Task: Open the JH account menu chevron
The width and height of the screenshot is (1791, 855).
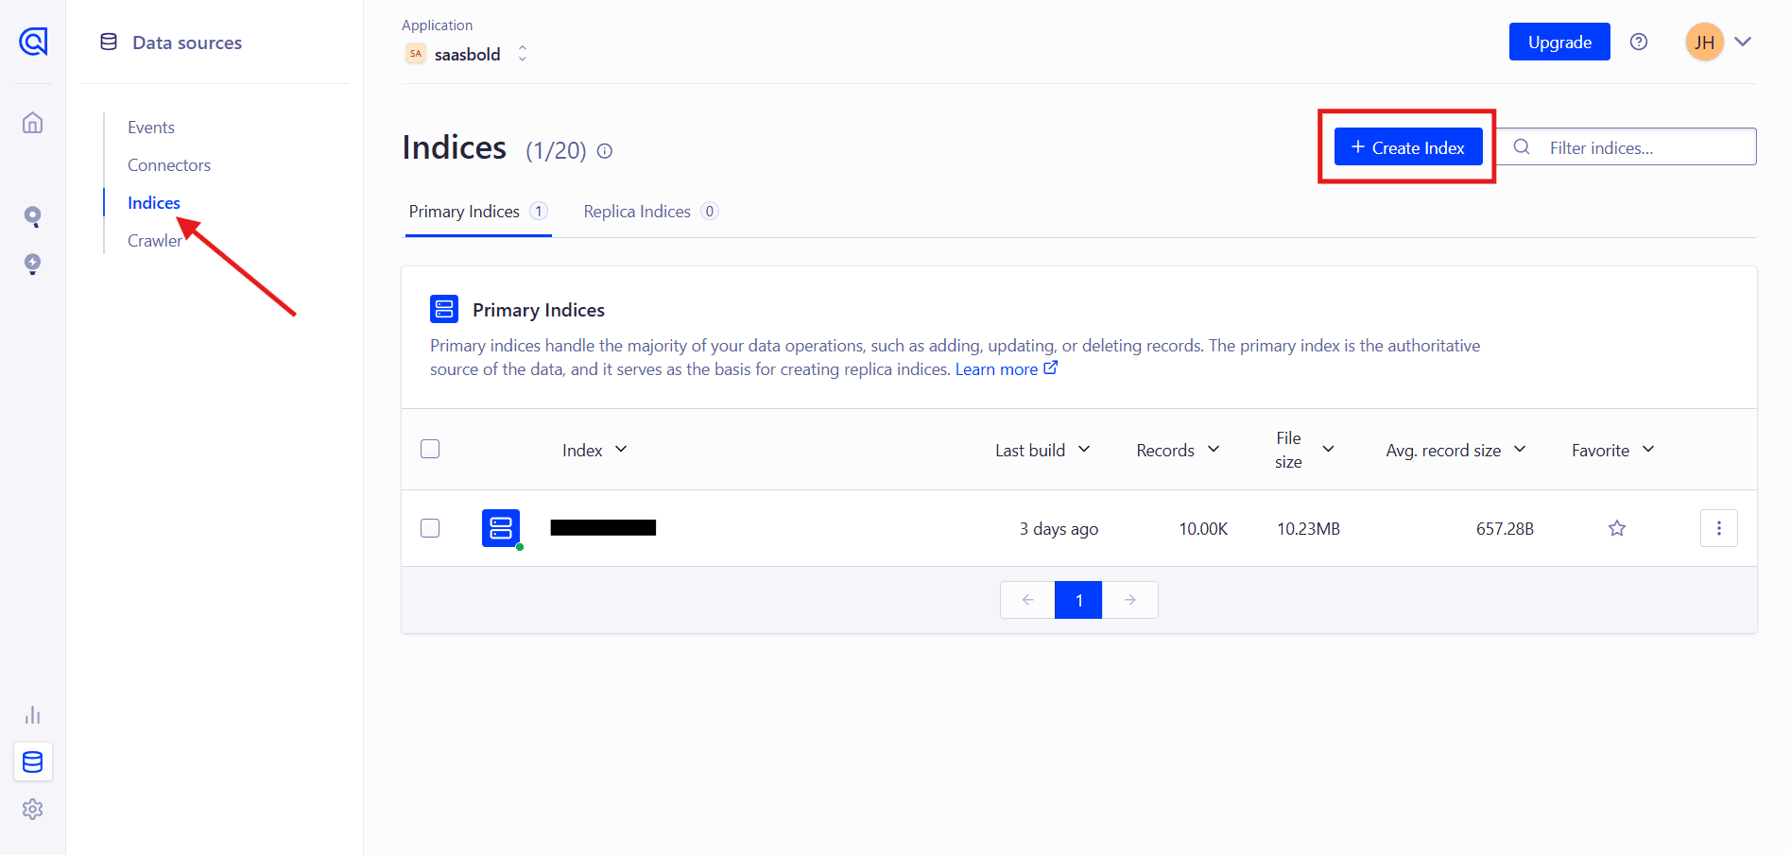Action: pyautogui.click(x=1744, y=42)
